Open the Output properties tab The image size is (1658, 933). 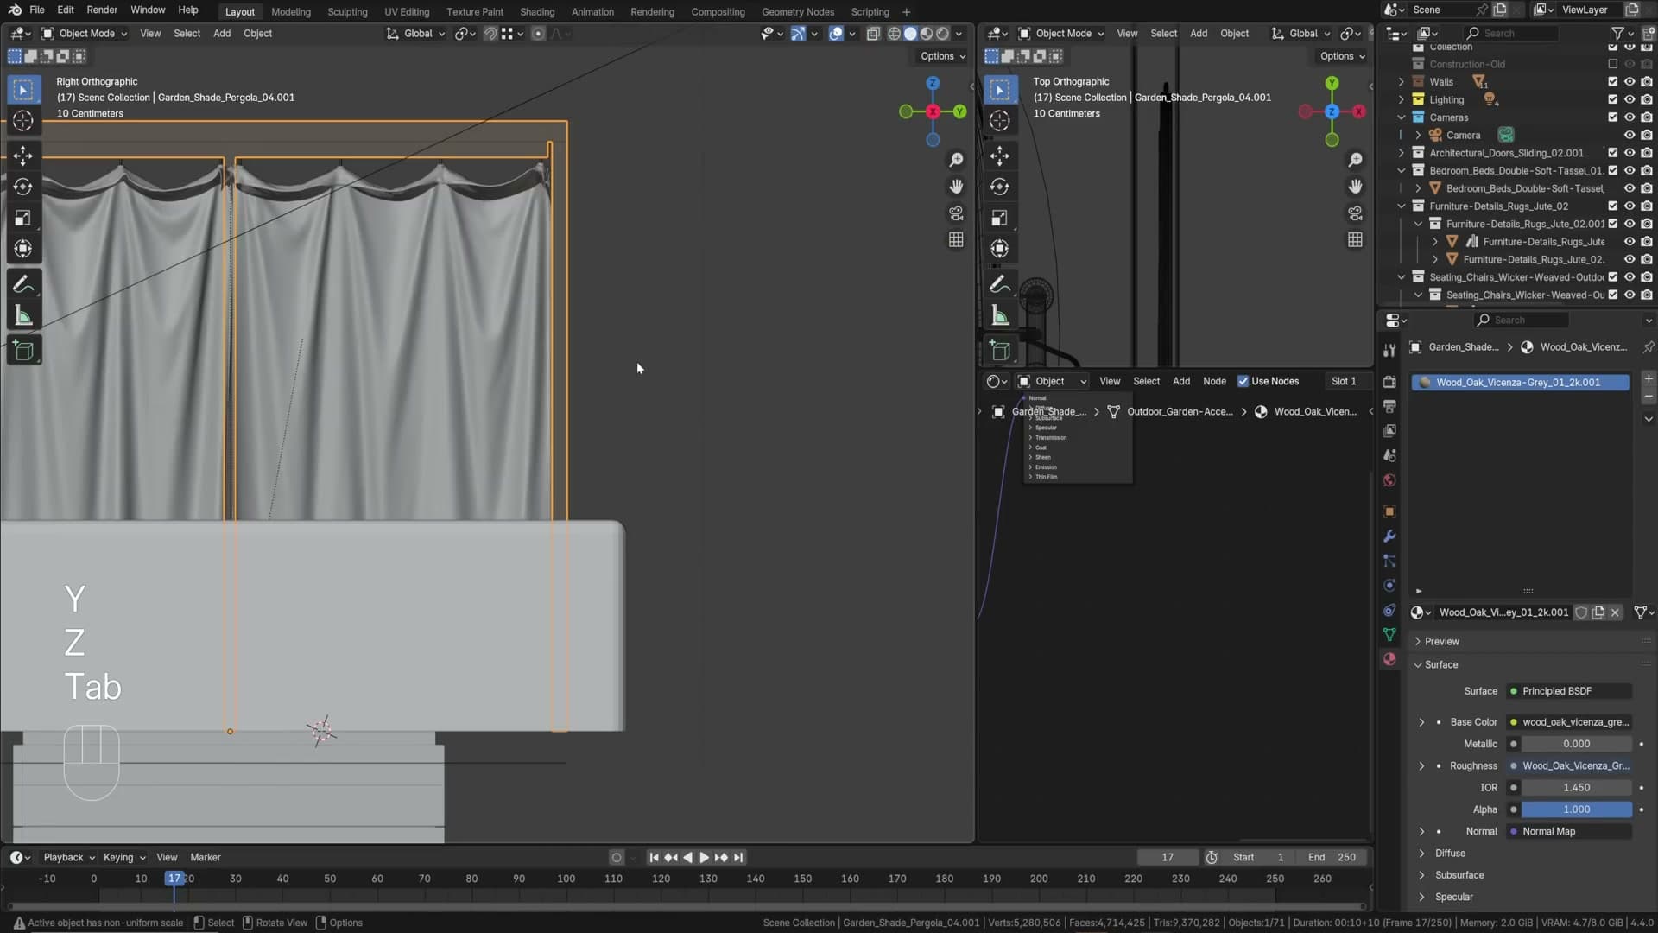[1389, 406]
